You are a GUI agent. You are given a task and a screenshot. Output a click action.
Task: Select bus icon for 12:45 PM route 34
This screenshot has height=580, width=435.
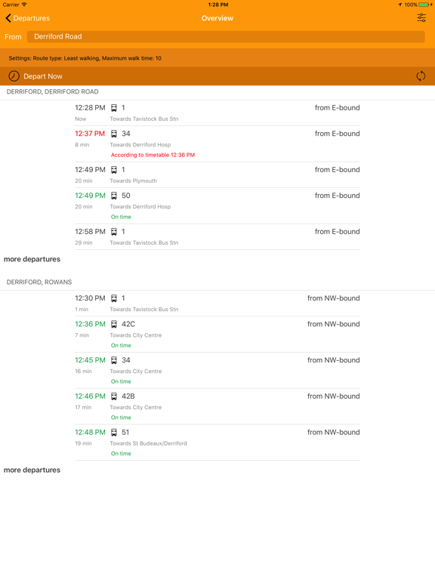(x=114, y=360)
